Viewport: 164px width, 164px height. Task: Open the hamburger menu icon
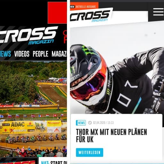(x=158, y=12)
